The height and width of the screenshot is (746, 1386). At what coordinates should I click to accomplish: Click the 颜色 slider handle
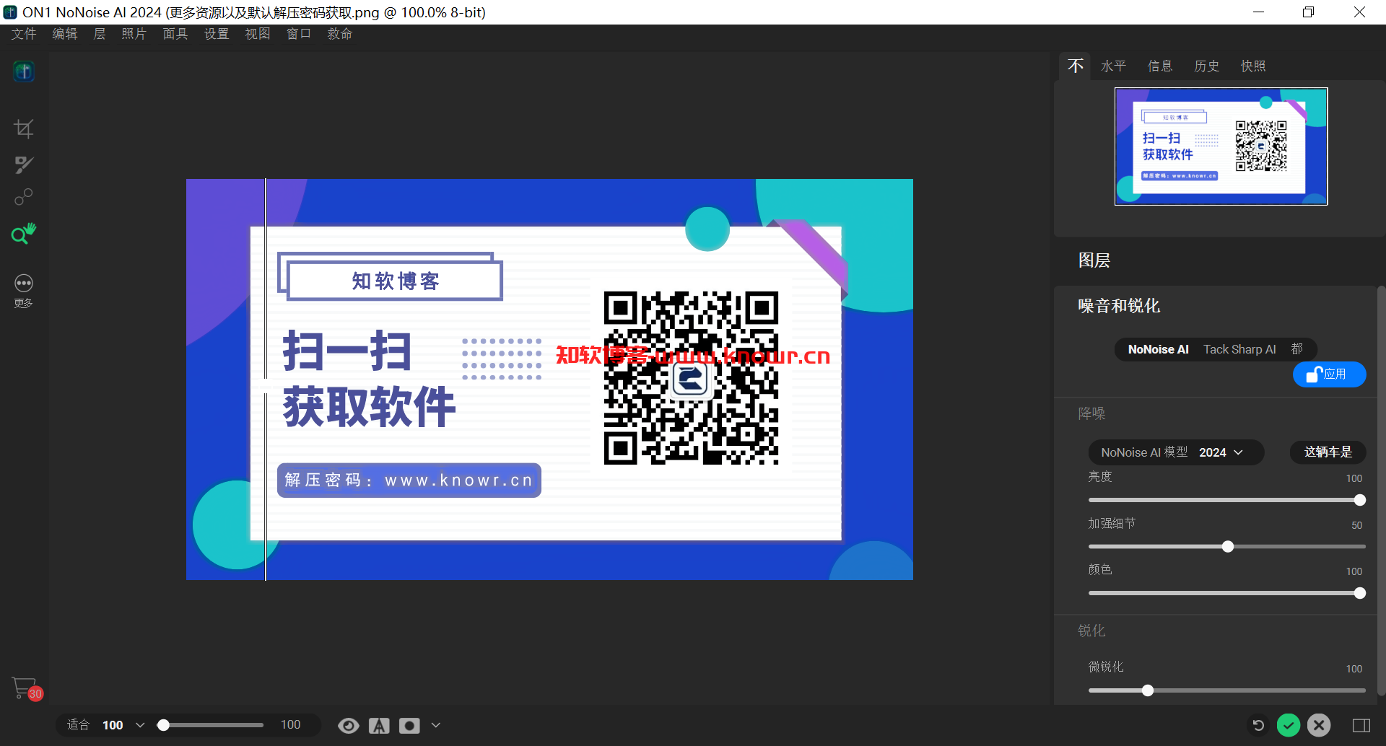(1360, 593)
